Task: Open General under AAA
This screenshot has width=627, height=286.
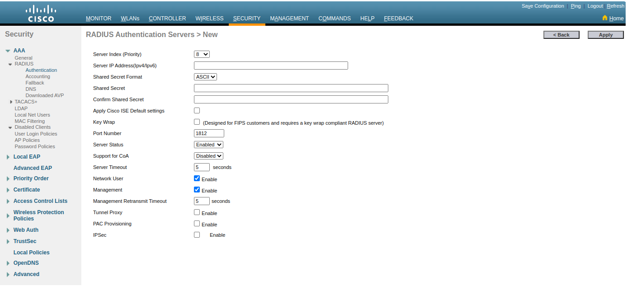Action: click(24, 58)
